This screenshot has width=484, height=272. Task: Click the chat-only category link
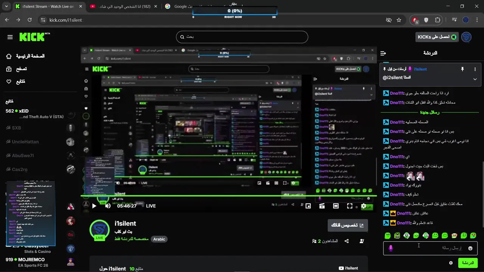132,239
